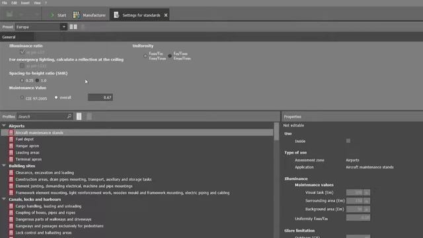
Task: Click the red profile icon beside Fuel depot
Action: pyautogui.click(x=11, y=139)
